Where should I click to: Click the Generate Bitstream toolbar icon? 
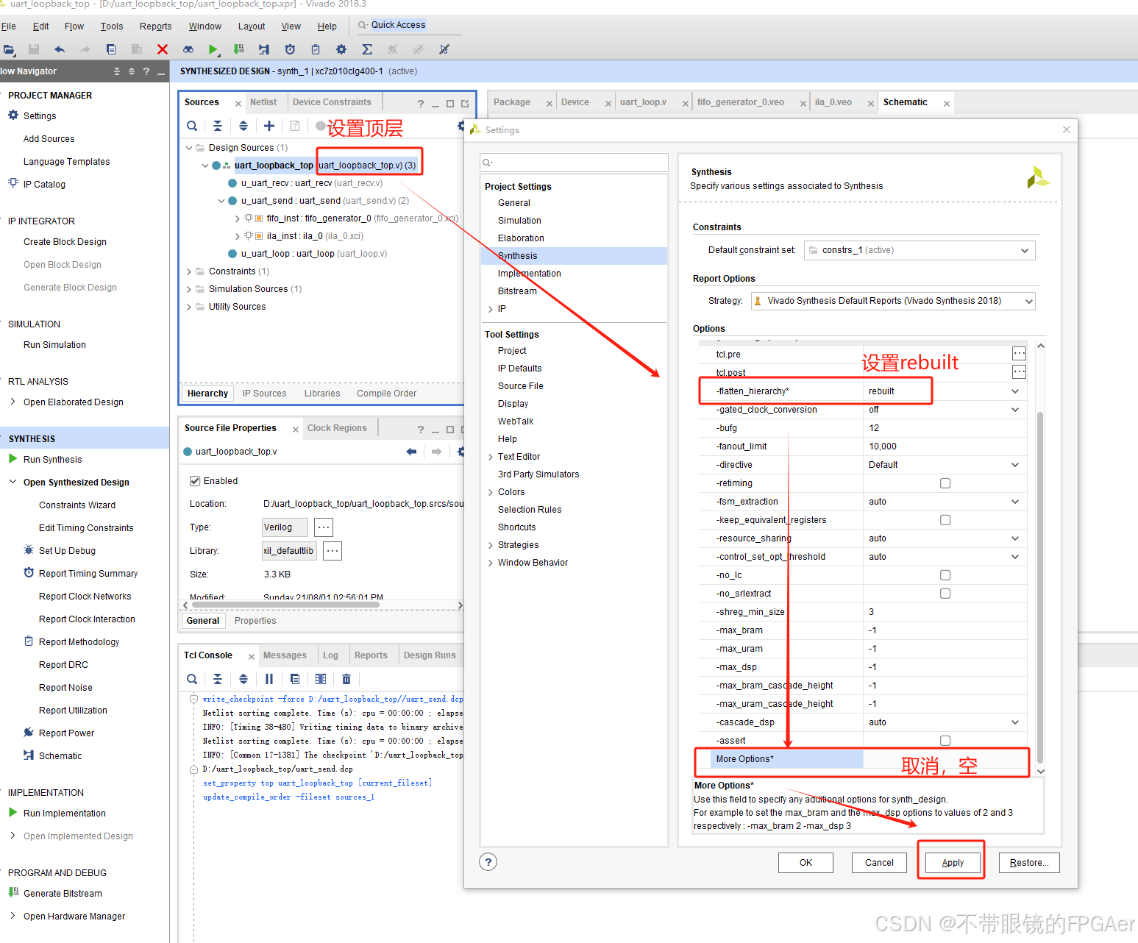click(x=238, y=49)
